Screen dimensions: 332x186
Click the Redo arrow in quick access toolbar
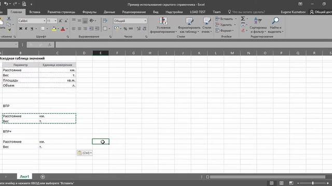pos(15,4)
